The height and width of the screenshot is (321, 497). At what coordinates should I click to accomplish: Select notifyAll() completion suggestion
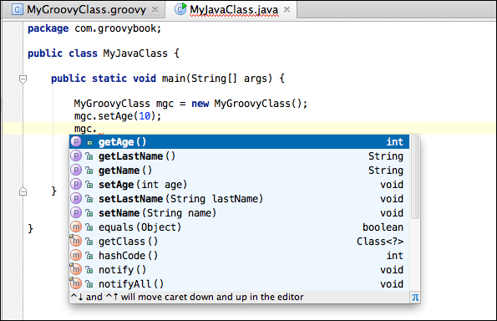pyautogui.click(x=239, y=284)
